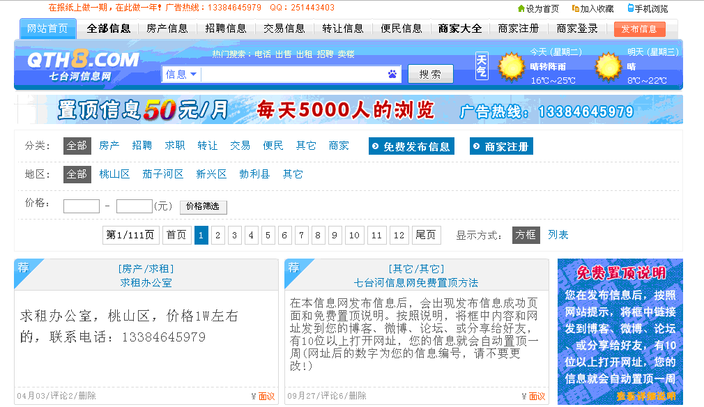
Task: Click the home icon for 设为首页
Action: tap(521, 9)
